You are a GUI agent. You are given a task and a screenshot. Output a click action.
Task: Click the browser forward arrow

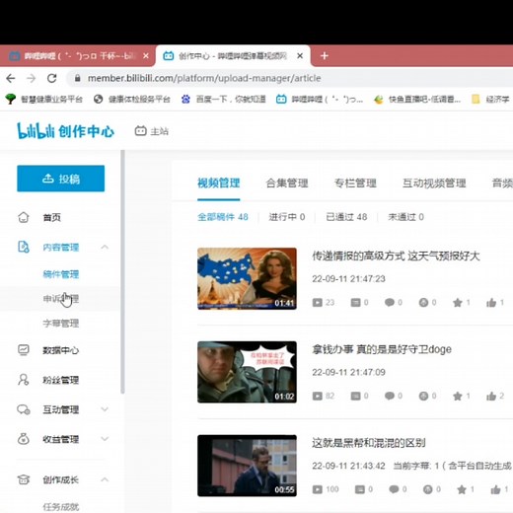31,78
